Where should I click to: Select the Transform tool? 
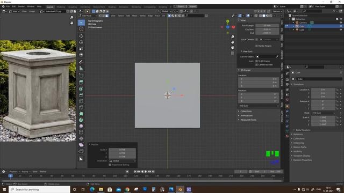click(81, 55)
